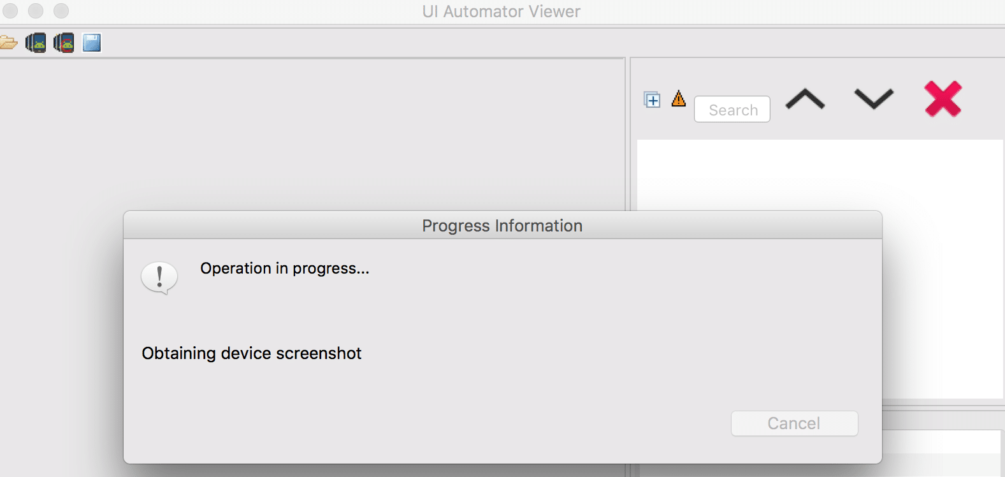This screenshot has width=1005, height=477.
Task: Go to previous search result with up chevron
Action: pos(805,99)
